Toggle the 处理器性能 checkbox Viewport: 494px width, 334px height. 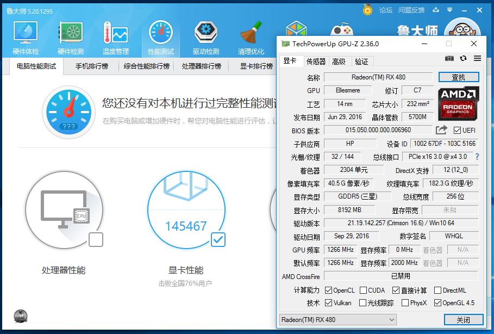(x=96, y=240)
